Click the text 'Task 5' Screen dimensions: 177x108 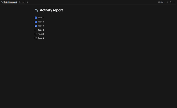[x=41, y=34]
